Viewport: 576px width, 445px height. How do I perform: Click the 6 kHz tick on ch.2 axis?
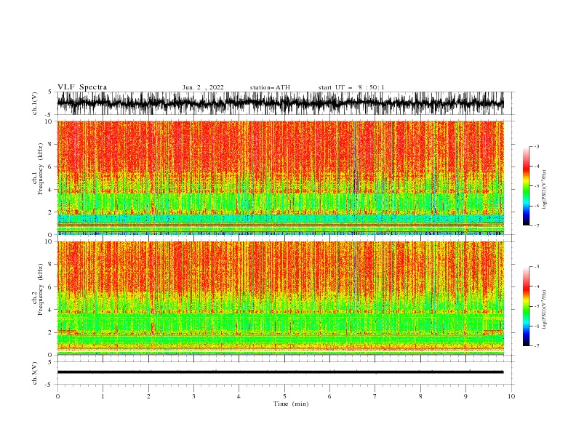50,287
